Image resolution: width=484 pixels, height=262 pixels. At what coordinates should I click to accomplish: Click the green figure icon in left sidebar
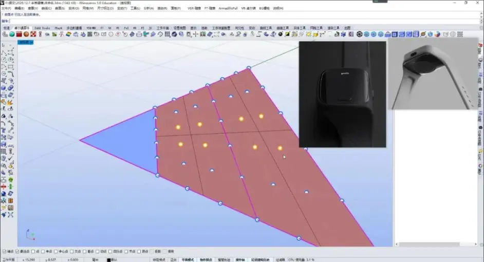11,186
